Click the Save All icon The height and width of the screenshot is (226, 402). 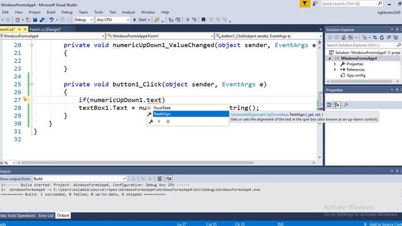click(42, 19)
